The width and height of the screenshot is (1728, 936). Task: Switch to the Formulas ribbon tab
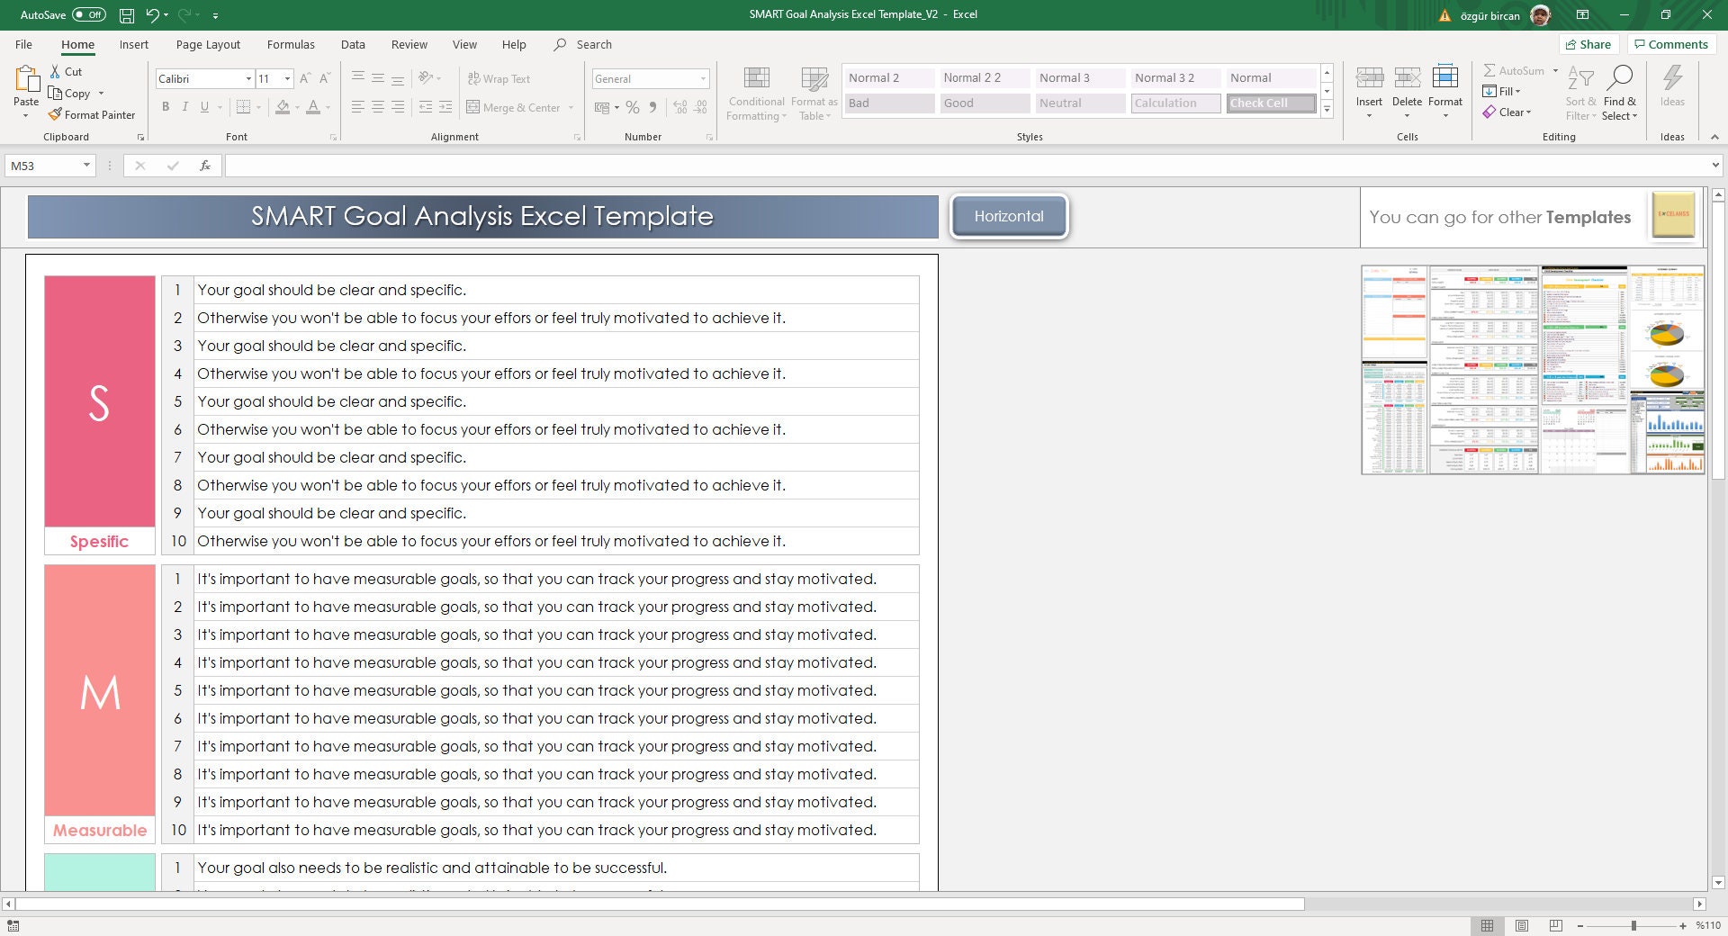click(291, 44)
